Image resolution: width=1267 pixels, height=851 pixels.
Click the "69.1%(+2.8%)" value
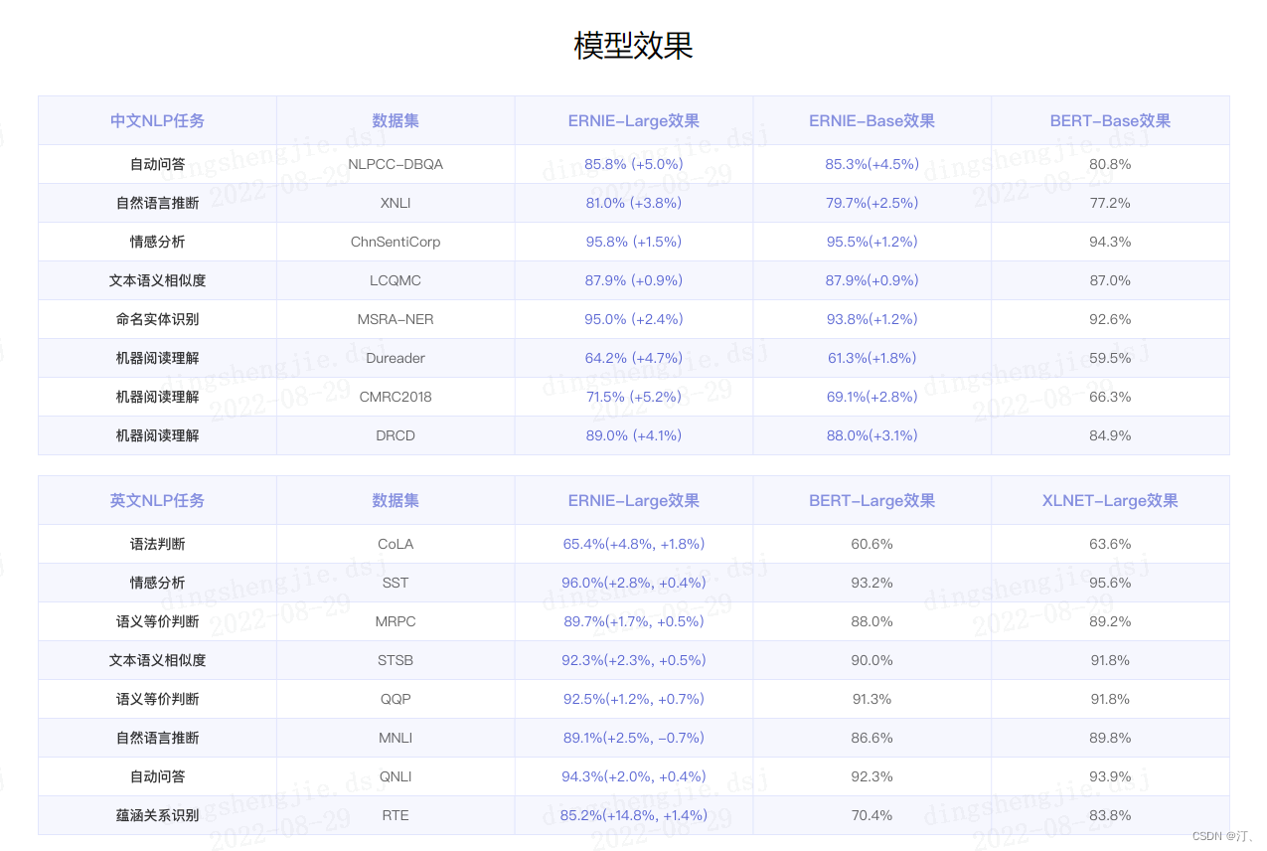871,397
